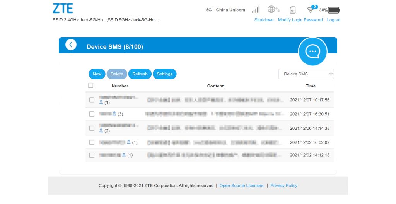Viewport: 396px width, 204px height.
Task: Click the Wi-Fi connected devices icon
Action: (311, 10)
